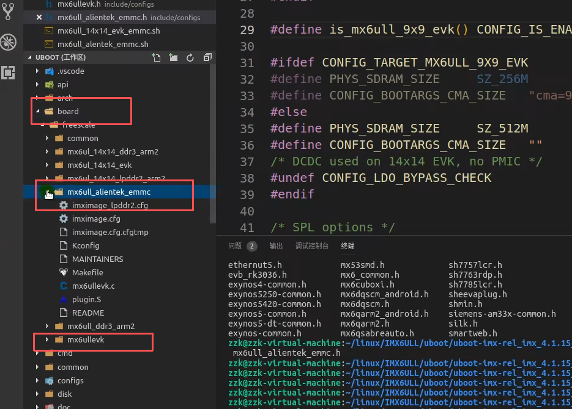Expand the configs folder
The height and width of the screenshot is (409, 572).
tap(37, 380)
